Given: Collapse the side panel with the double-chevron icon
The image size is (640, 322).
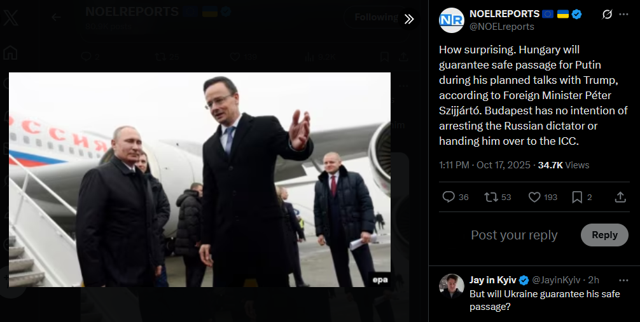Looking at the screenshot, I should point(409,19).
